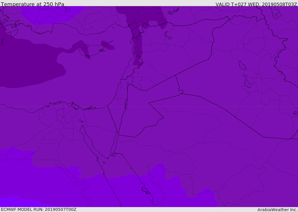Click the bright violet zone over southern Egypt

(x=44, y=183)
